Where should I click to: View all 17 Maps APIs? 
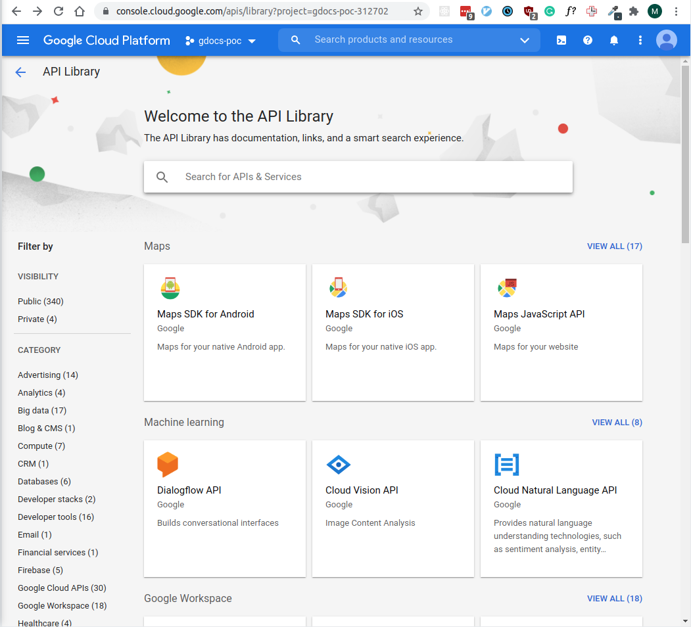click(614, 246)
